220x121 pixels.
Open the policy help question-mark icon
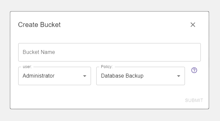click(194, 70)
